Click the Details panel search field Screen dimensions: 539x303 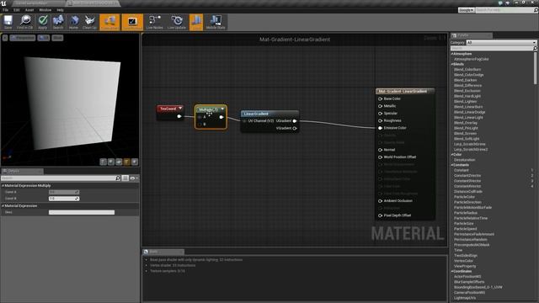pos(61,178)
